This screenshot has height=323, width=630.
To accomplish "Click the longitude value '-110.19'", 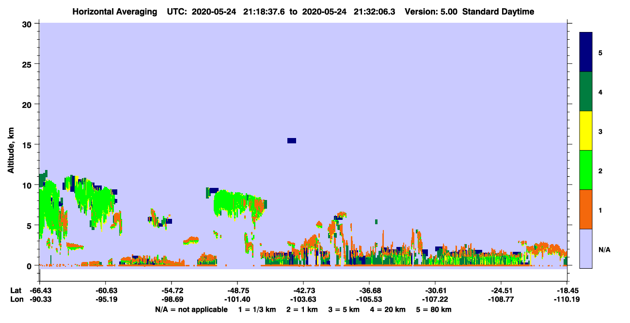I will click(x=567, y=300).
